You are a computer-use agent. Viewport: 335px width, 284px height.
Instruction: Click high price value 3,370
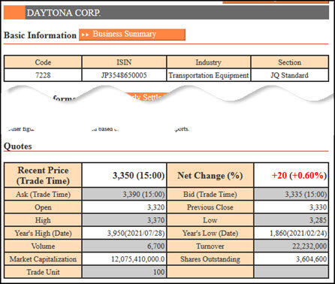click(x=124, y=220)
